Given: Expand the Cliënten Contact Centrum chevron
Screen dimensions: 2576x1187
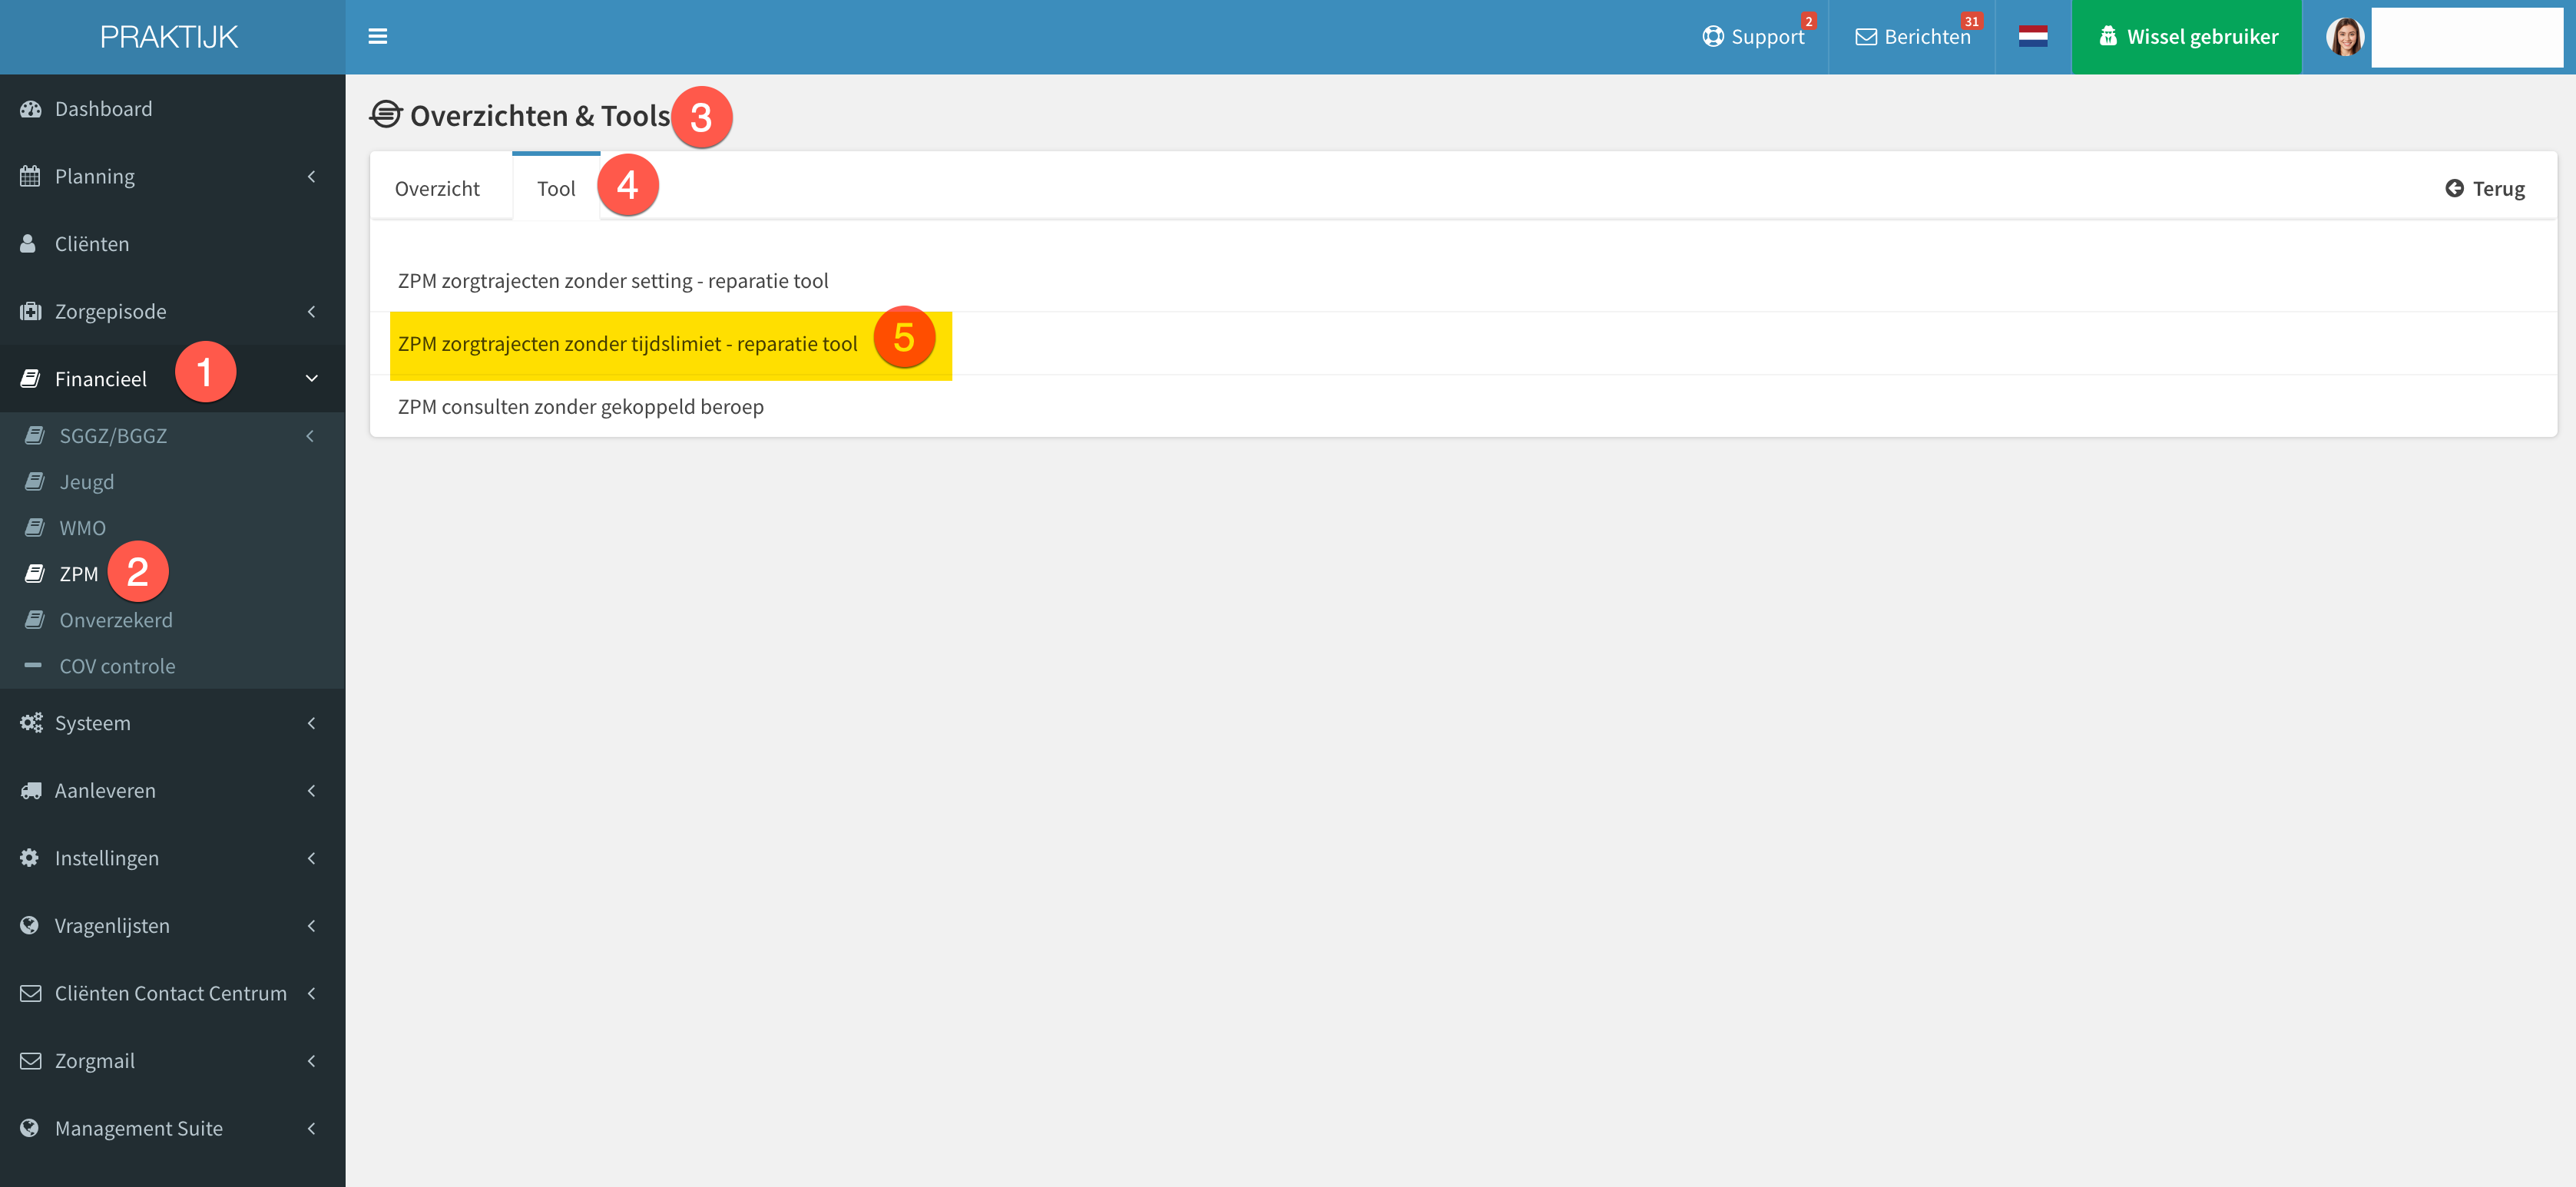Looking at the screenshot, I should tap(312, 993).
